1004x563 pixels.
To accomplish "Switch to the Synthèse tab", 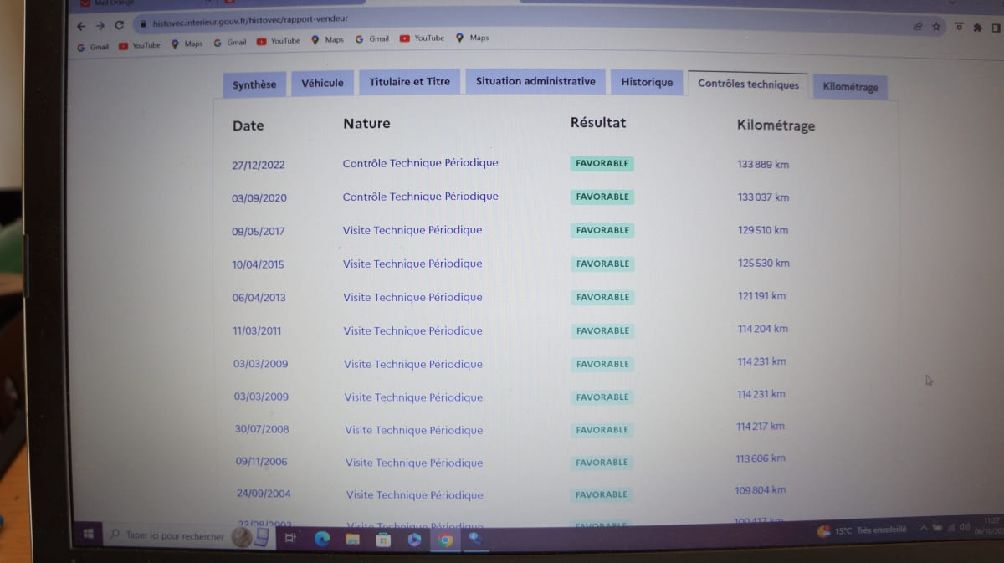I will point(254,84).
